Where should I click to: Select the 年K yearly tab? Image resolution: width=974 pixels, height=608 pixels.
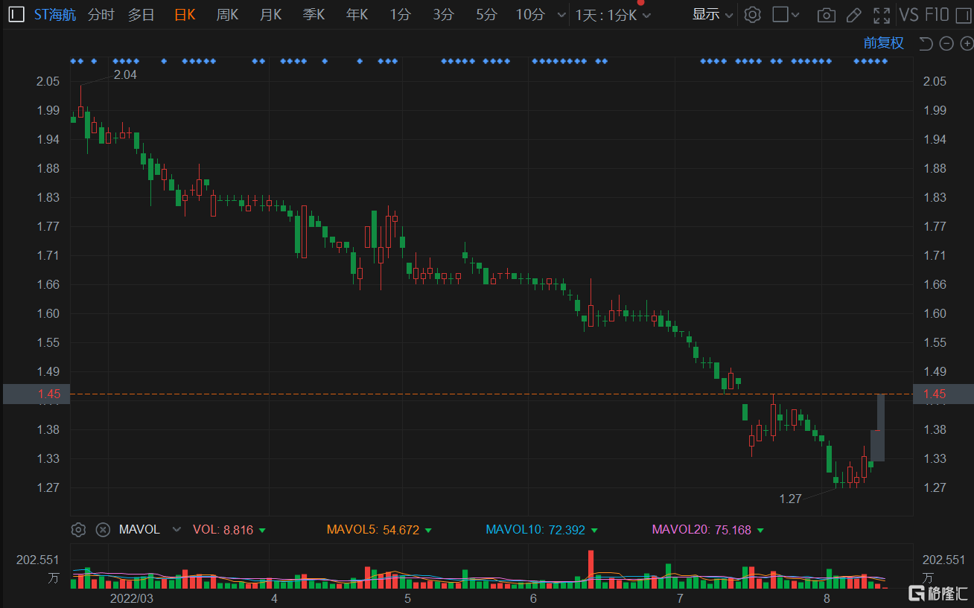357,14
